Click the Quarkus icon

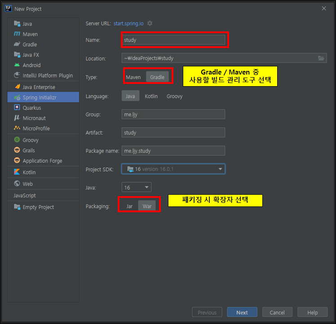pyautogui.click(x=17, y=107)
